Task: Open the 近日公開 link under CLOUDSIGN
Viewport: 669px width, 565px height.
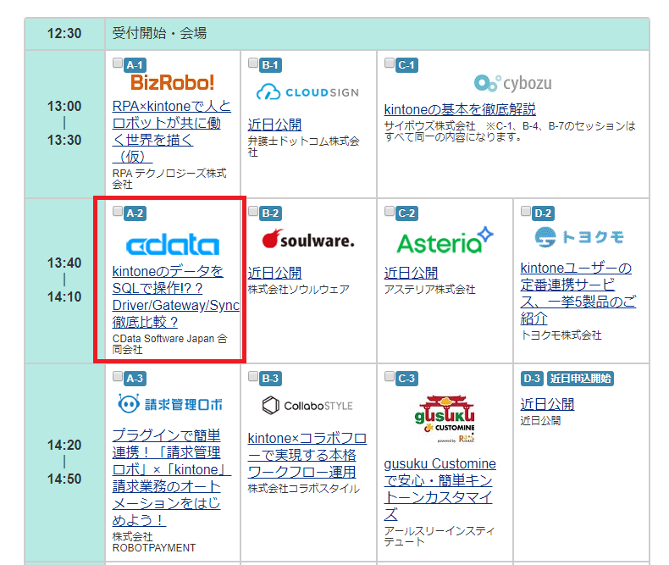Action: tap(274, 125)
